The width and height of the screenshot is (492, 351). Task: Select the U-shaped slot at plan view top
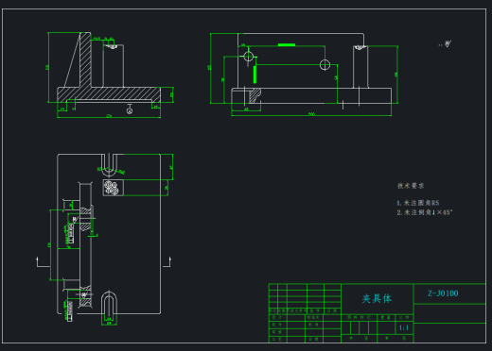point(109,164)
